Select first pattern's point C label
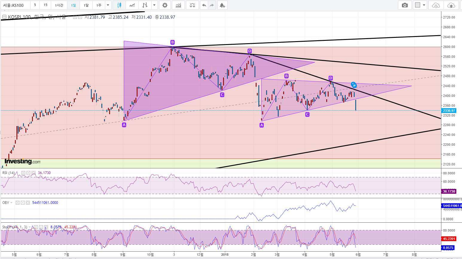 [222, 95]
